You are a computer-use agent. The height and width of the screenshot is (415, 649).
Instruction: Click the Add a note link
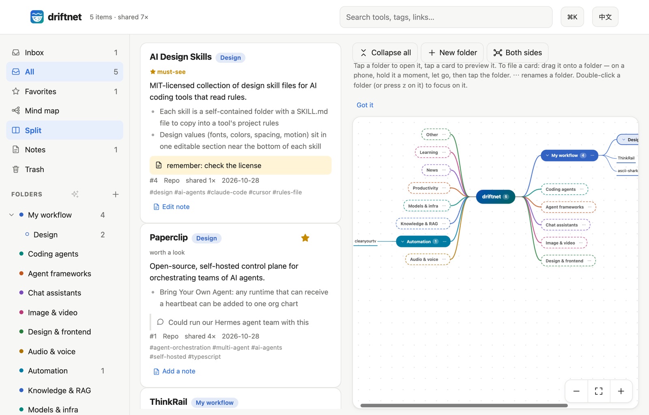point(174,371)
